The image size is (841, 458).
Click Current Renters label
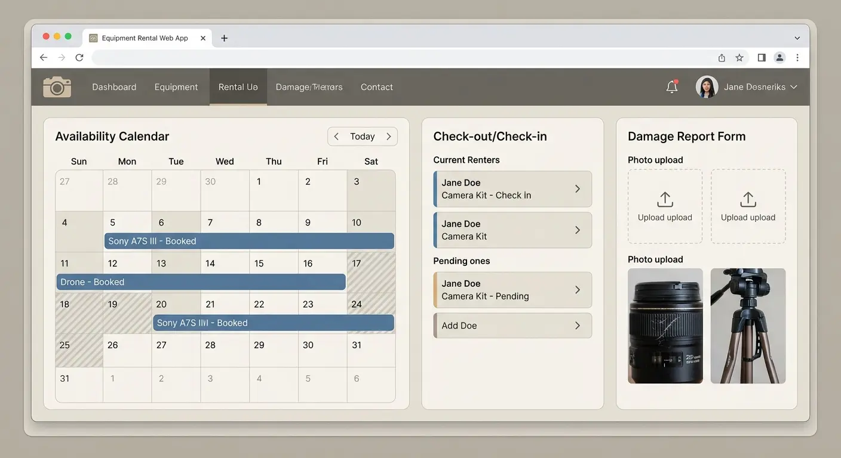click(466, 160)
